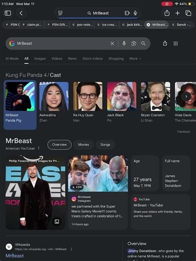Open the MrBeast Wikipedia result title
Image resolution: width=196 pixels, height=261 pixels.
point(15,256)
